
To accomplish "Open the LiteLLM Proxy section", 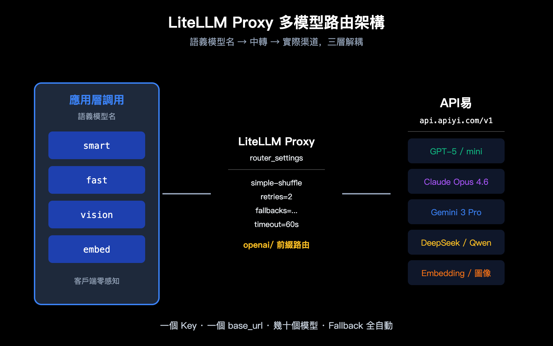I will [276, 141].
